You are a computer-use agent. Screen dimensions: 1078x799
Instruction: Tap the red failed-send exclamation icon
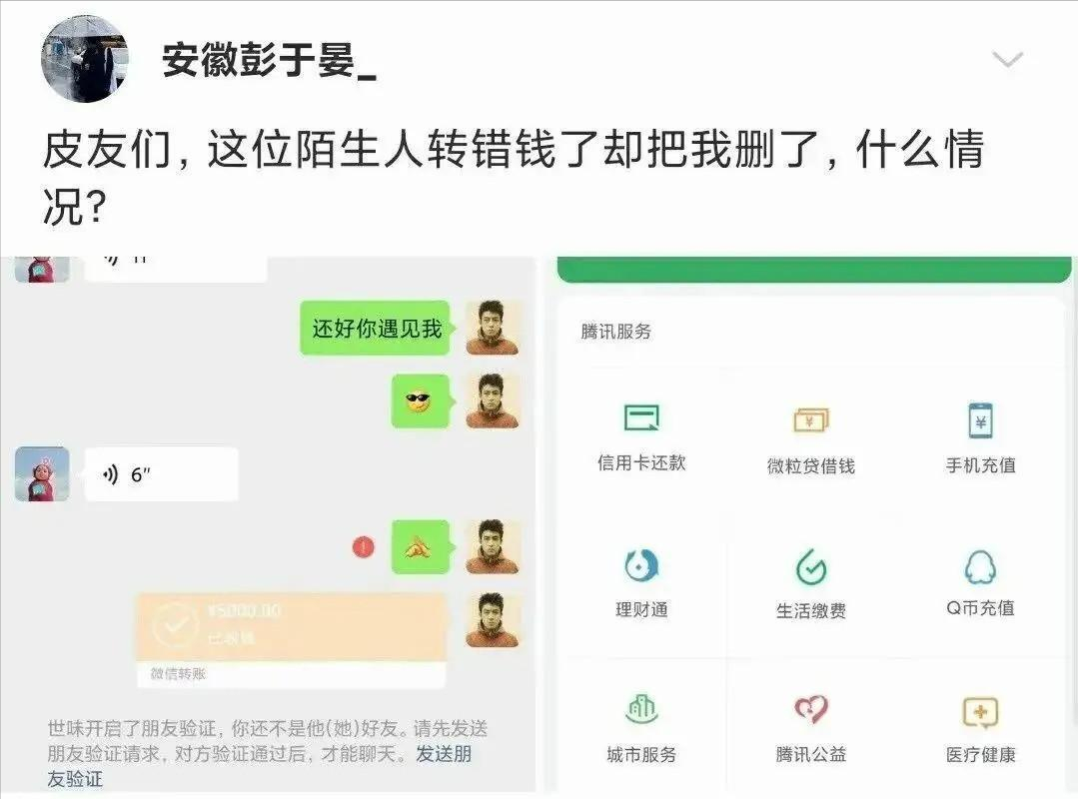click(363, 547)
